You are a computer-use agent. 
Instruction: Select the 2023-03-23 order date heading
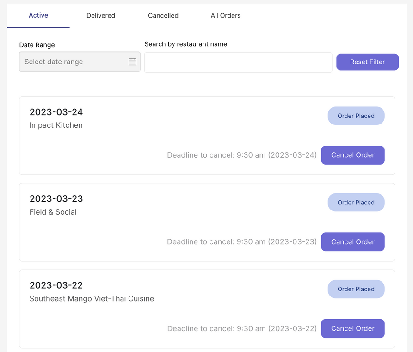[x=56, y=198]
